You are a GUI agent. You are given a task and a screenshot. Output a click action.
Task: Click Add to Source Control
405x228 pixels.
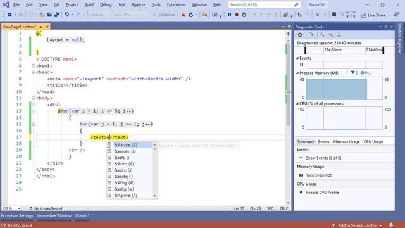357,225
